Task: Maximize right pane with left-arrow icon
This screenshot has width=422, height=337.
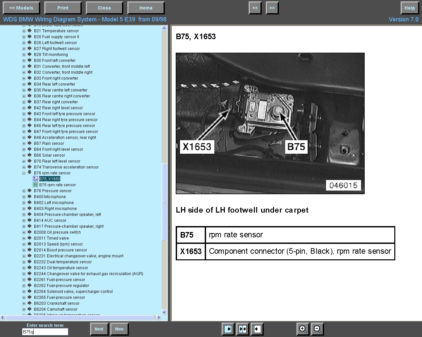Action: (257, 329)
